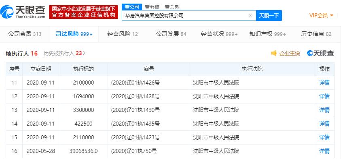Click the amount 39068536.0 in row 16

point(83,151)
